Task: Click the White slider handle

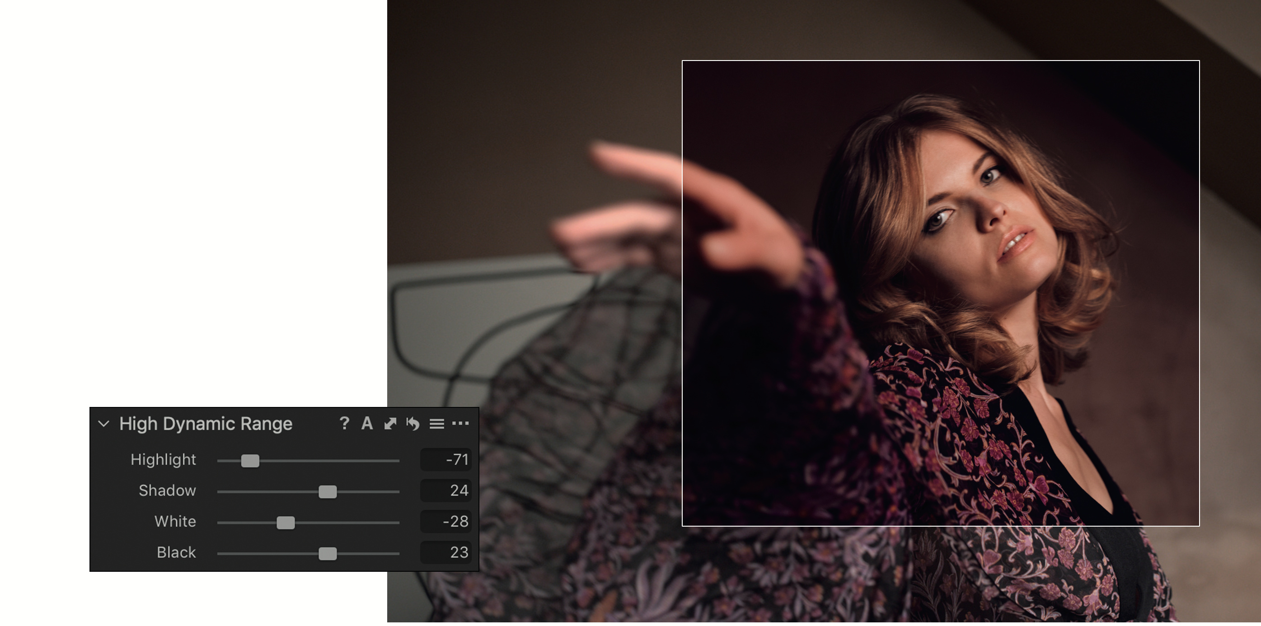Action: point(286,522)
